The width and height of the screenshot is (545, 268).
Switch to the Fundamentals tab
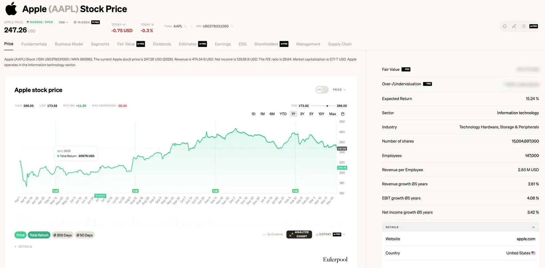click(34, 44)
